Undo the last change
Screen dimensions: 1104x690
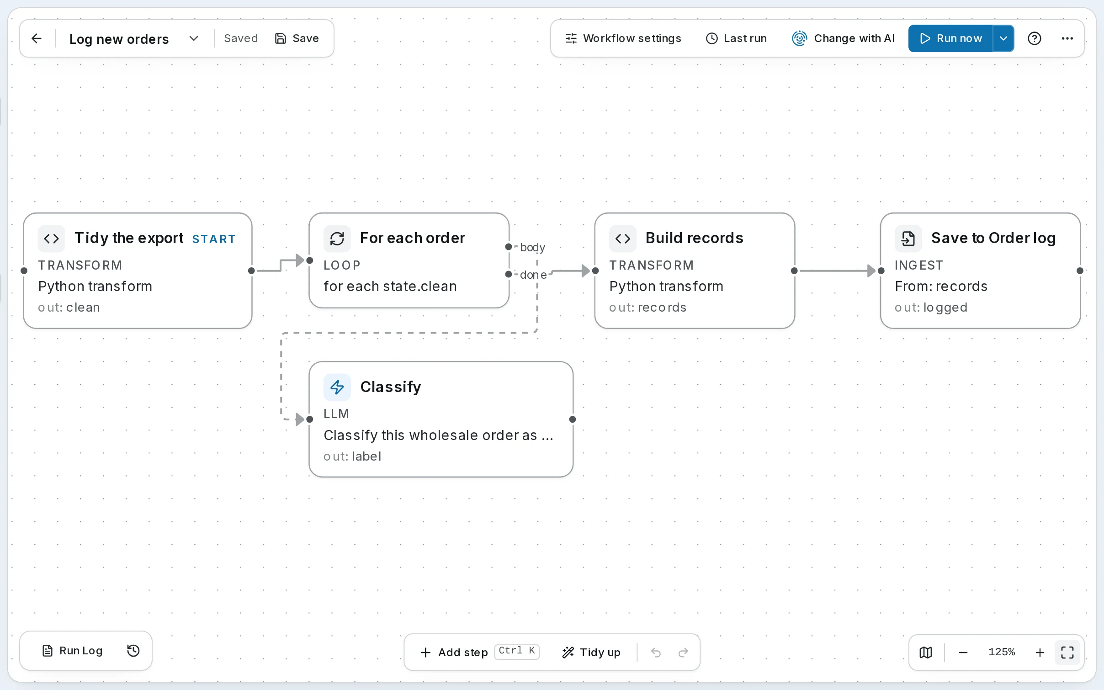656,652
